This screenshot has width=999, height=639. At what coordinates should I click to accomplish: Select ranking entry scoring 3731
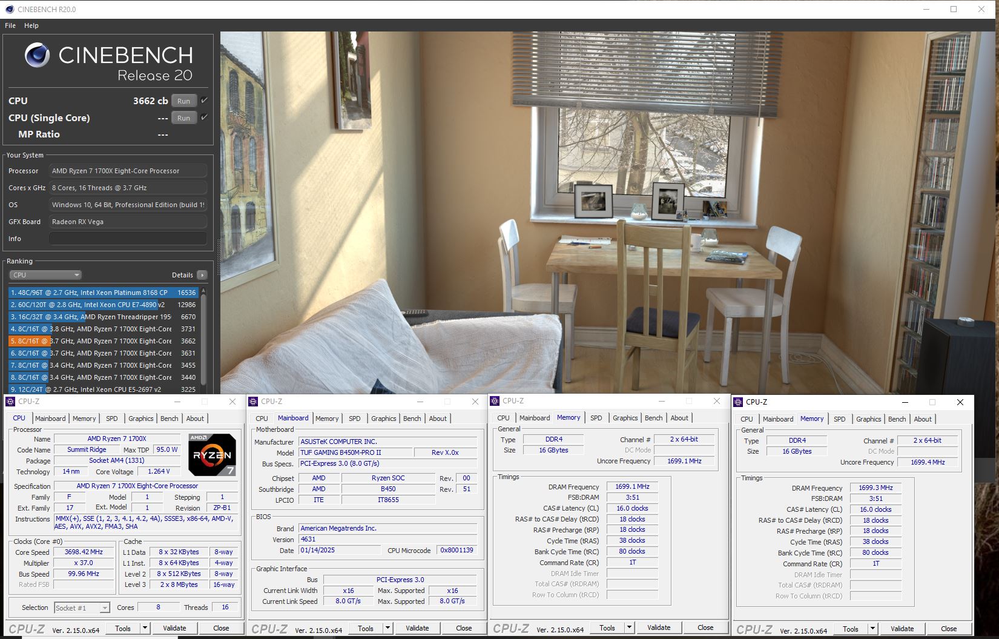[x=104, y=329]
